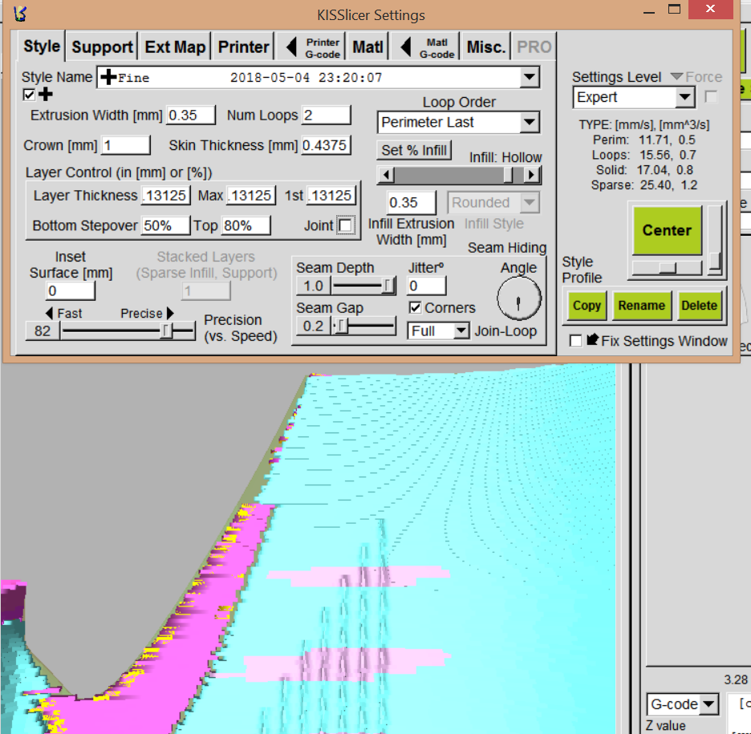The width and height of the screenshot is (751, 734).
Task: Click the KISSlicer logo icon in title bar
Action: click(x=19, y=14)
